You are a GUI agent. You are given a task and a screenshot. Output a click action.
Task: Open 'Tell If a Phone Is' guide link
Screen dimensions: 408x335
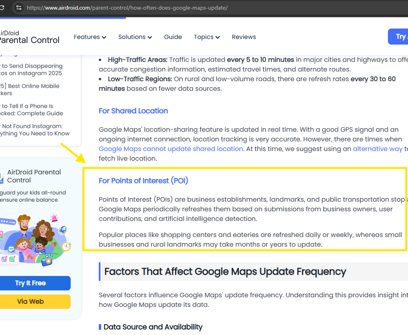(31, 110)
